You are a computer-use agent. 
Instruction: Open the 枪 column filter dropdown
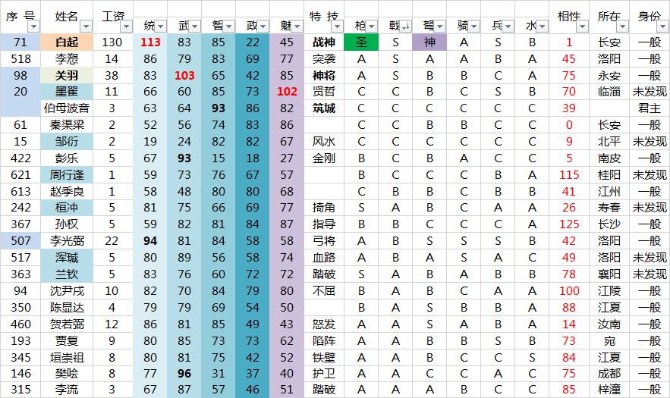(372, 27)
